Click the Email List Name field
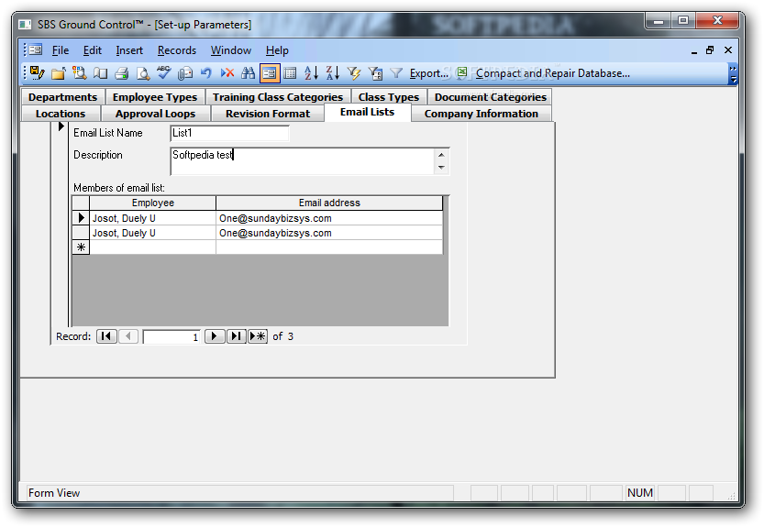The width and height of the screenshot is (764, 527). pos(230,133)
